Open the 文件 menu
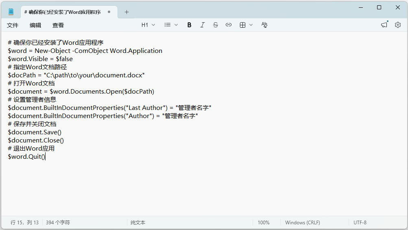The width and height of the screenshot is (408, 230). 13,25
